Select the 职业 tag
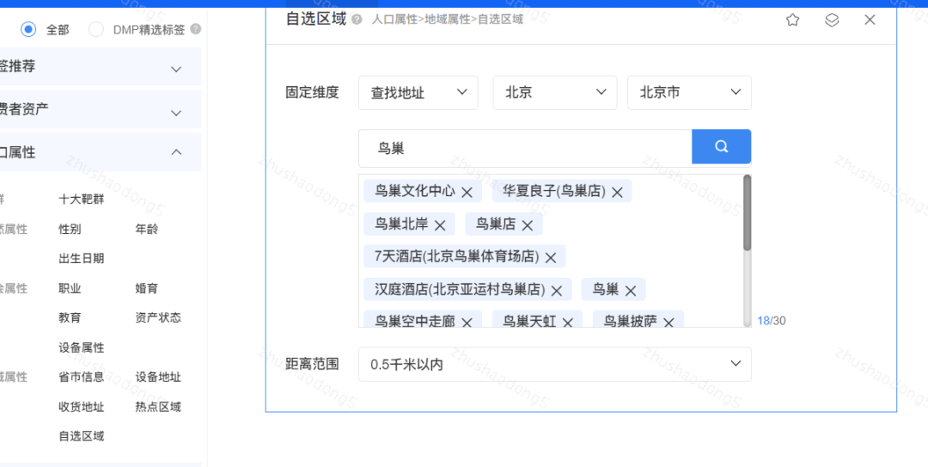Screen dimensions: 928x467 tap(70, 289)
